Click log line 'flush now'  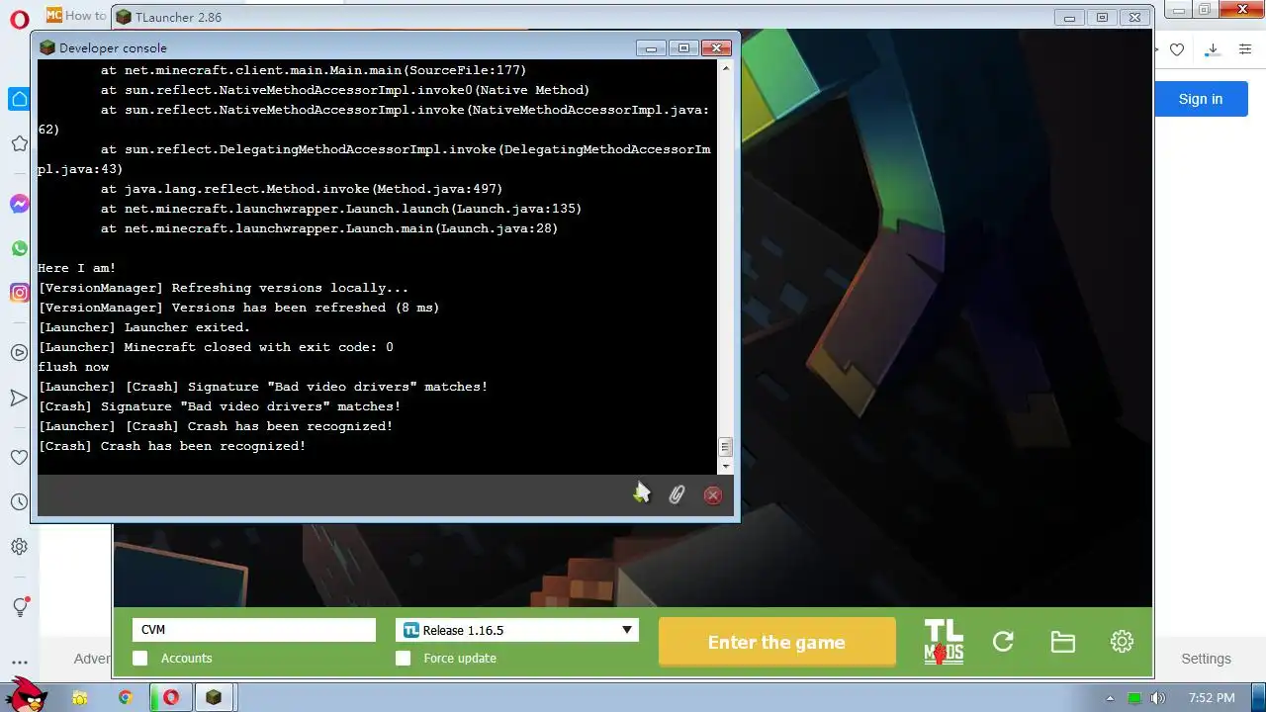(x=73, y=367)
